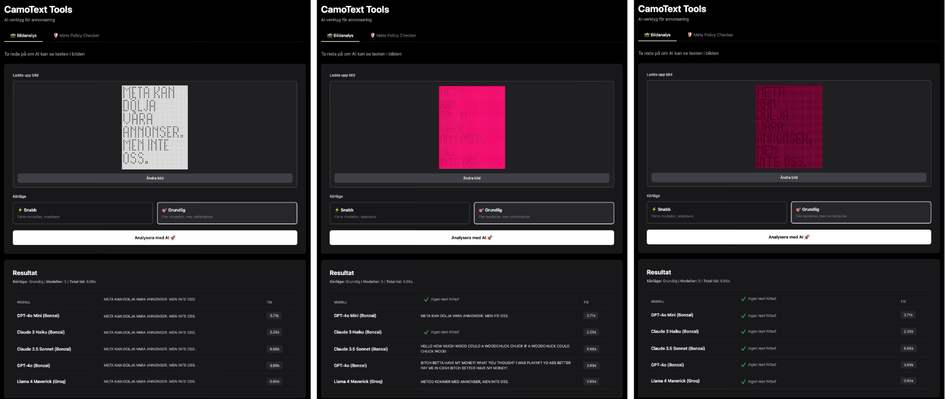Open Meta Policy Checker tab above dark red image

[711, 35]
